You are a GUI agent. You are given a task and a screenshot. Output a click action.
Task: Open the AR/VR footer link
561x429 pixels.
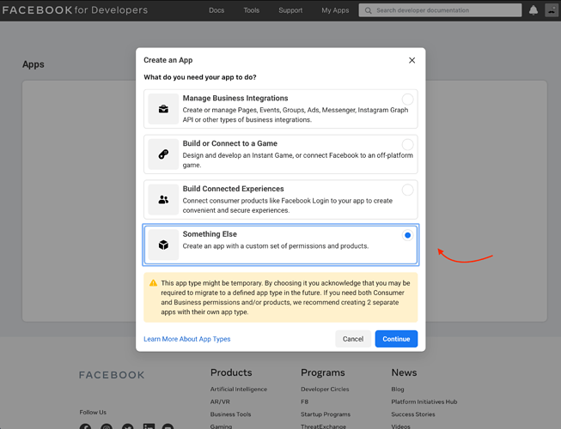coord(220,402)
